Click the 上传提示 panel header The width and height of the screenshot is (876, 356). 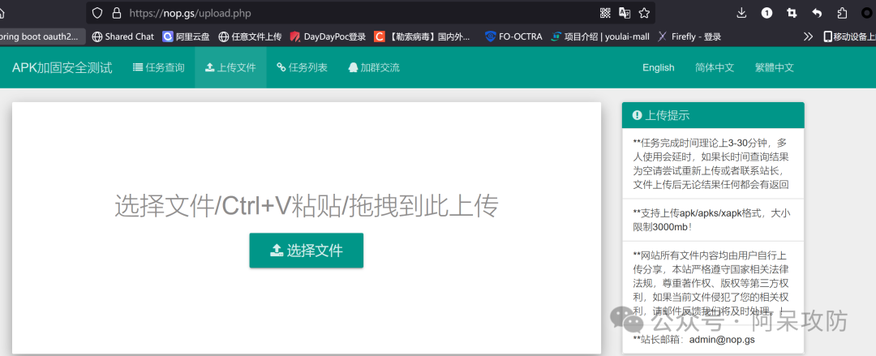click(713, 115)
